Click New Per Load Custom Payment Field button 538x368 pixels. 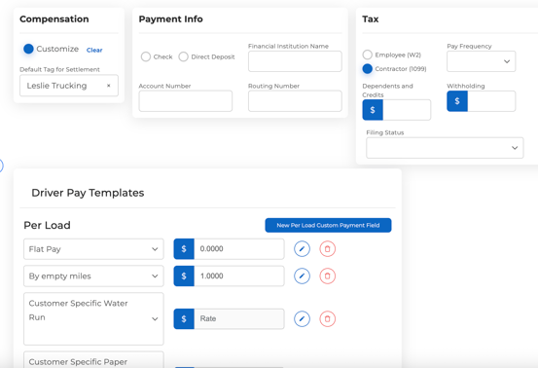click(328, 225)
